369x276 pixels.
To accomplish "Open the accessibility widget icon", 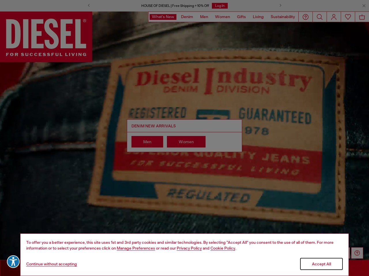I will point(13,262).
